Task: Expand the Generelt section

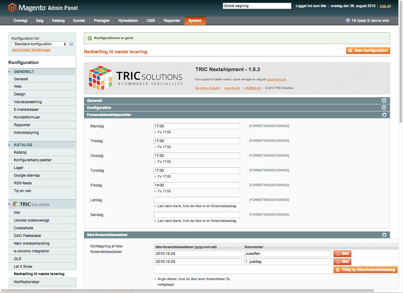Action: (x=384, y=101)
